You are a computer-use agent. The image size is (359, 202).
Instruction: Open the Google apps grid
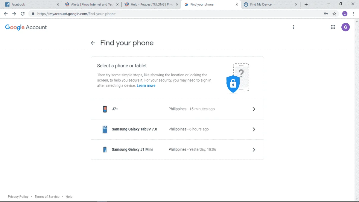pos(333,27)
